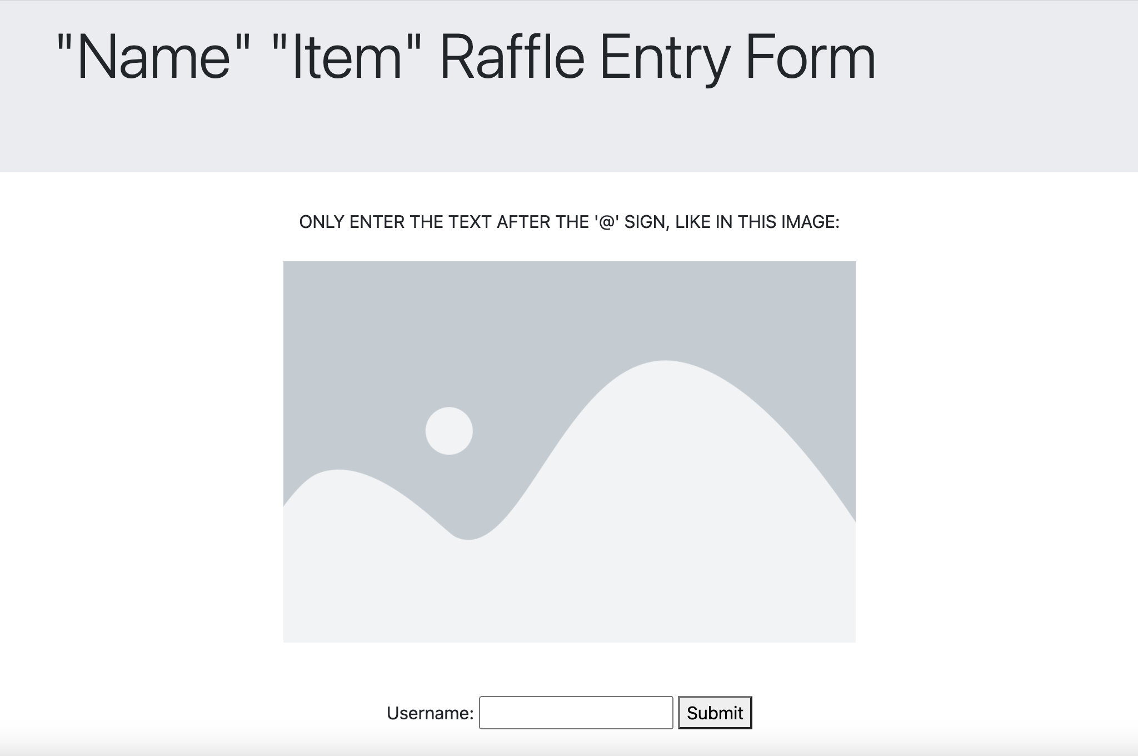Click the "Username:" label text
This screenshot has width=1138, height=756.
click(x=430, y=713)
